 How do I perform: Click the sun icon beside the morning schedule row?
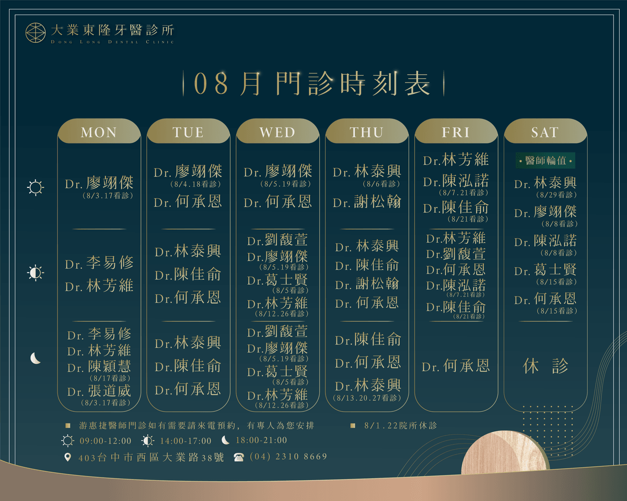(x=36, y=187)
